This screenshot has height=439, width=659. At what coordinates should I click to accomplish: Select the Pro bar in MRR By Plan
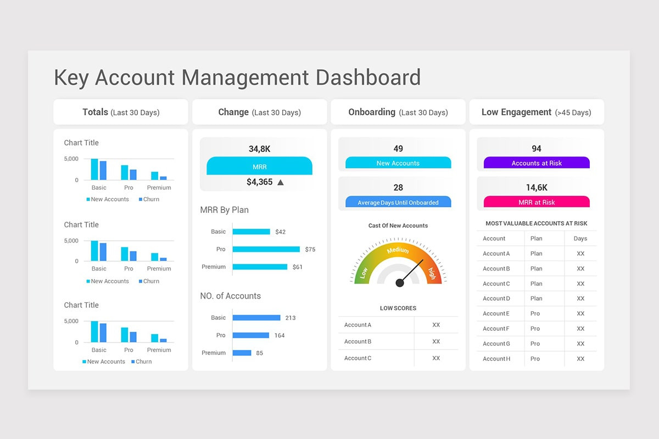[266, 249]
